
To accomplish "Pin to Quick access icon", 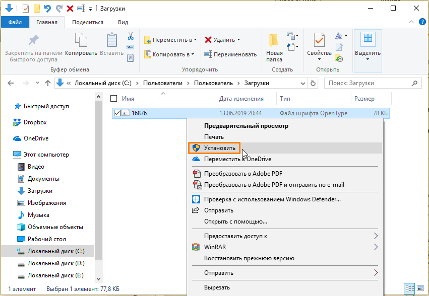I will (x=34, y=40).
